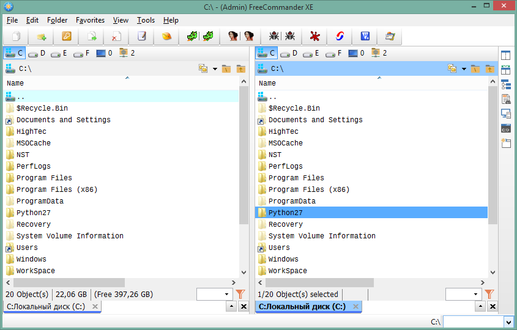Click the split-panel layout sidebar icon

pos(505,56)
